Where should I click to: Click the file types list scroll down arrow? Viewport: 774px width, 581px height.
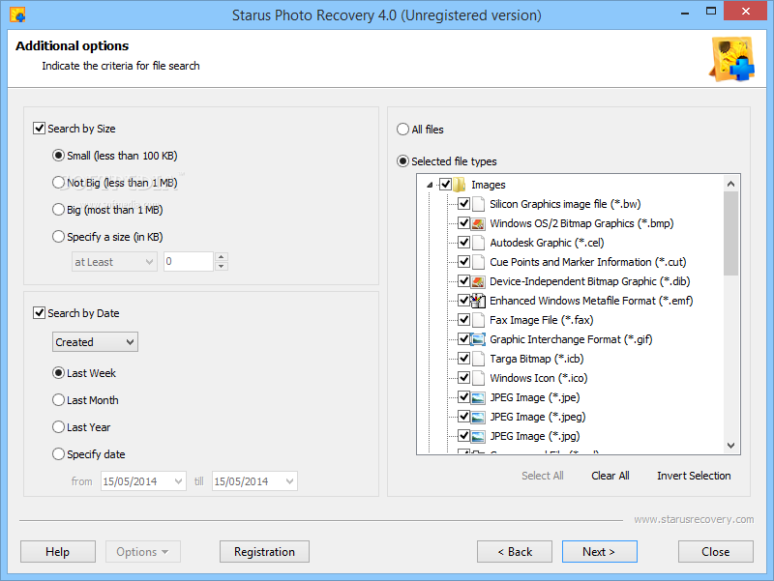(x=731, y=446)
